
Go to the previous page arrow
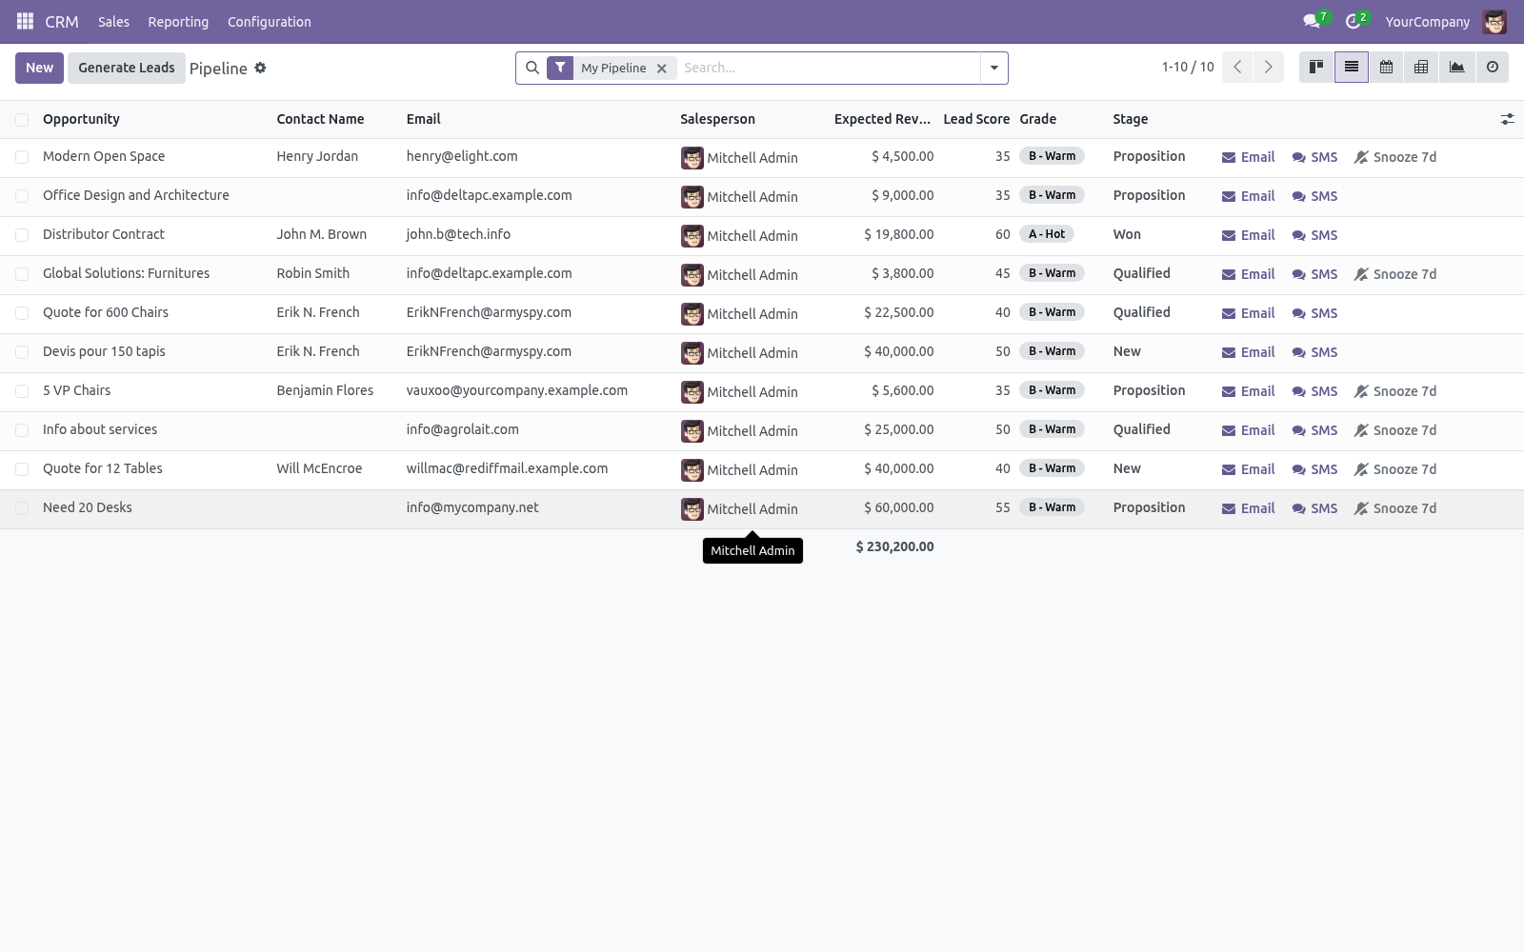coord(1236,68)
